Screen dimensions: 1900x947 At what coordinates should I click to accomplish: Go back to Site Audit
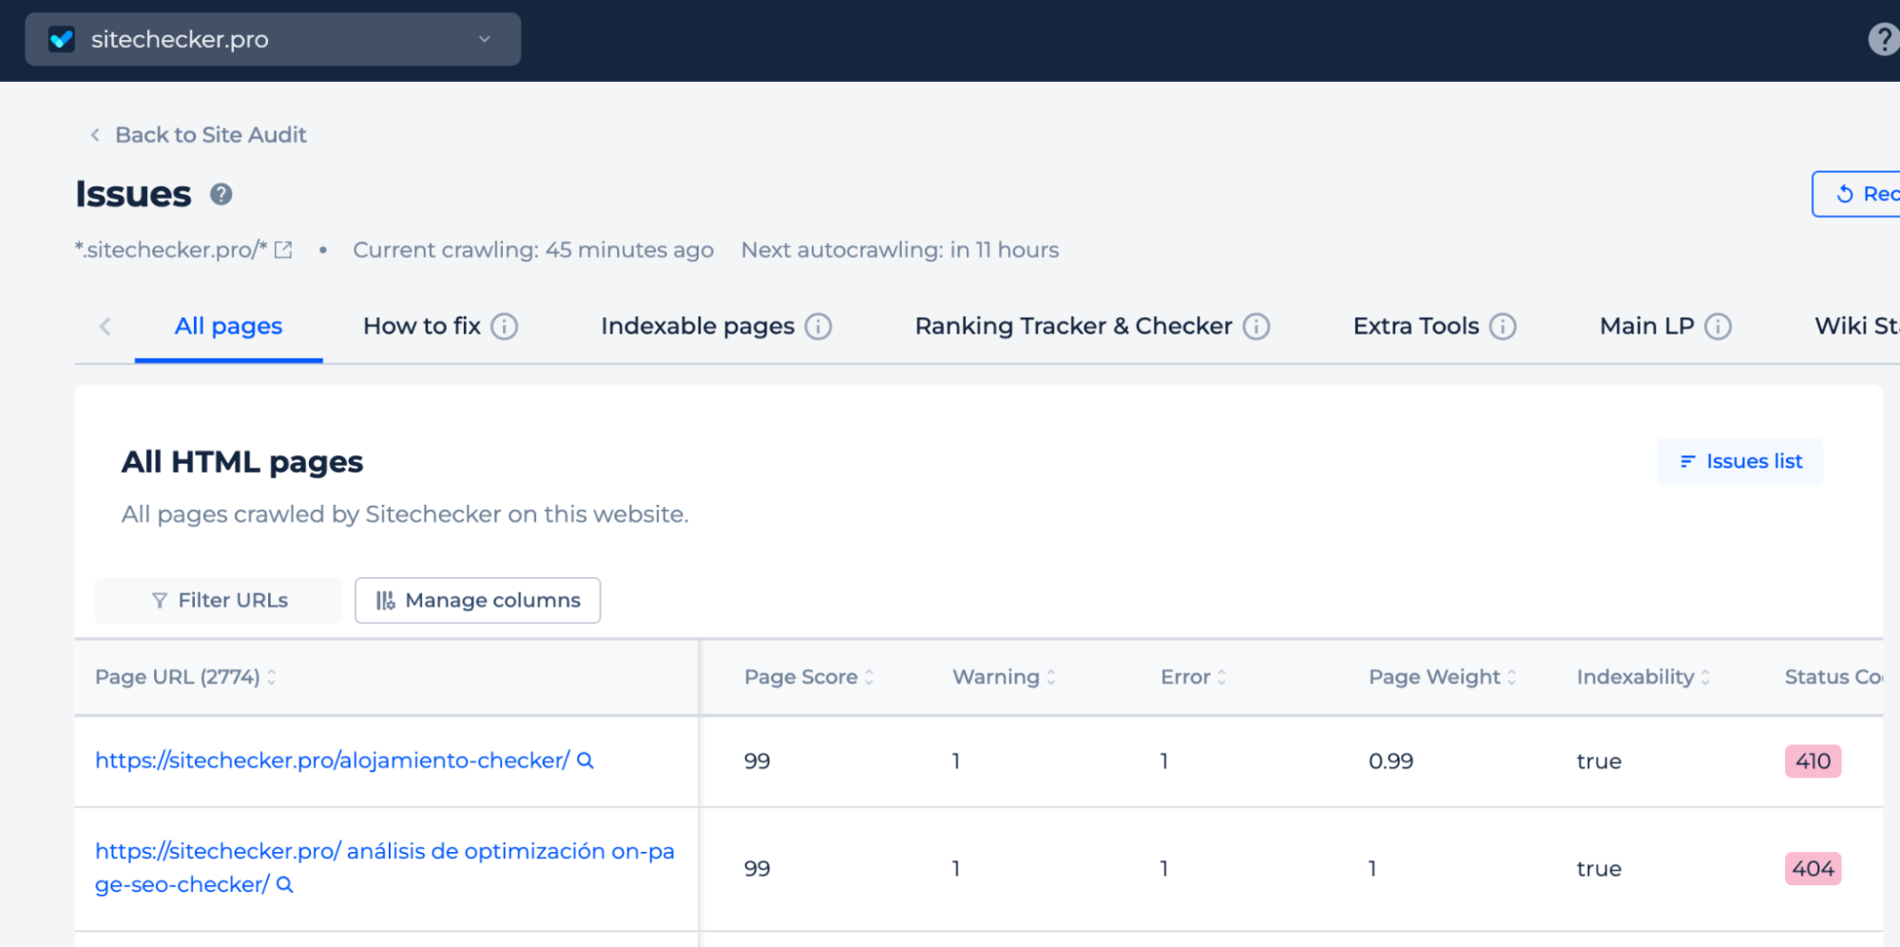(x=210, y=135)
